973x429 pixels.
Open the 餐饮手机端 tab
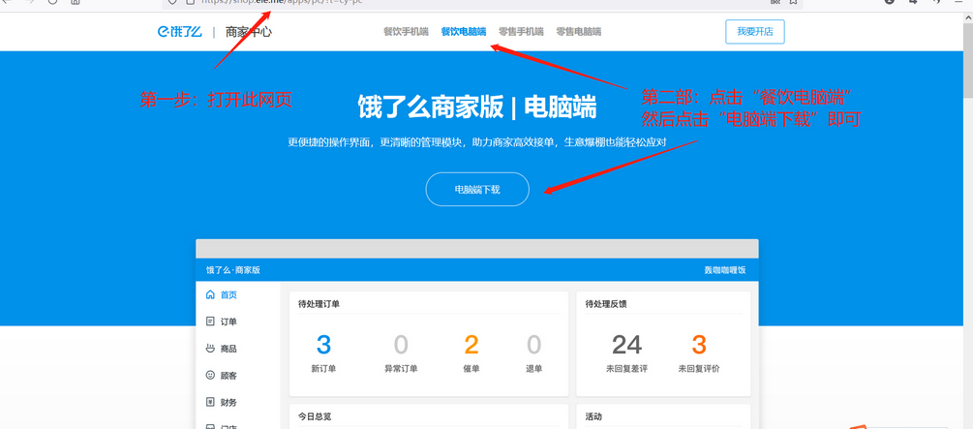pos(406,32)
